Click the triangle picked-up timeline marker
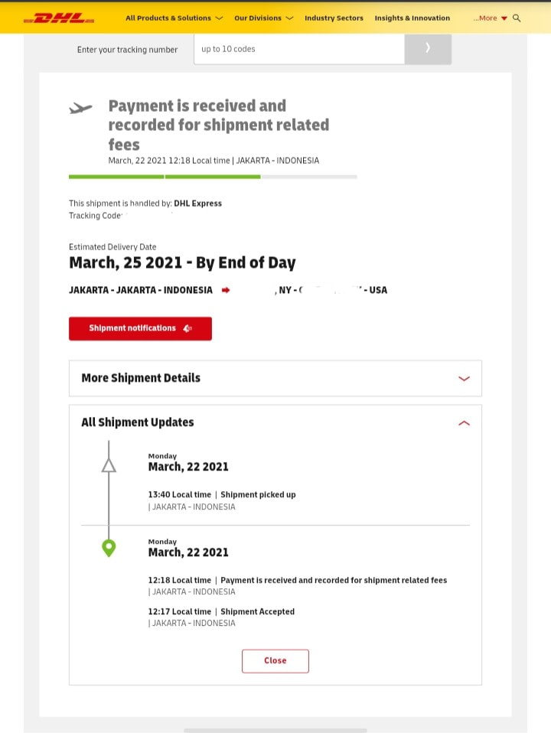551x733 pixels. (109, 466)
